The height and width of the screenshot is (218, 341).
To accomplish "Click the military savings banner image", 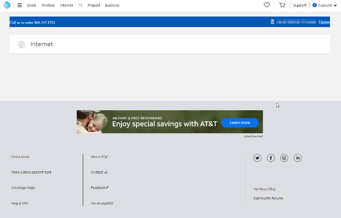I will [x=169, y=122].
